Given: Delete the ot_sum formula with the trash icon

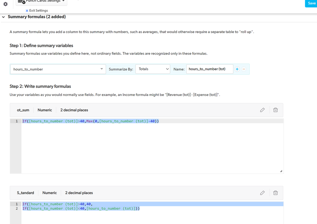Looking at the screenshot, I should click(x=275, y=110).
